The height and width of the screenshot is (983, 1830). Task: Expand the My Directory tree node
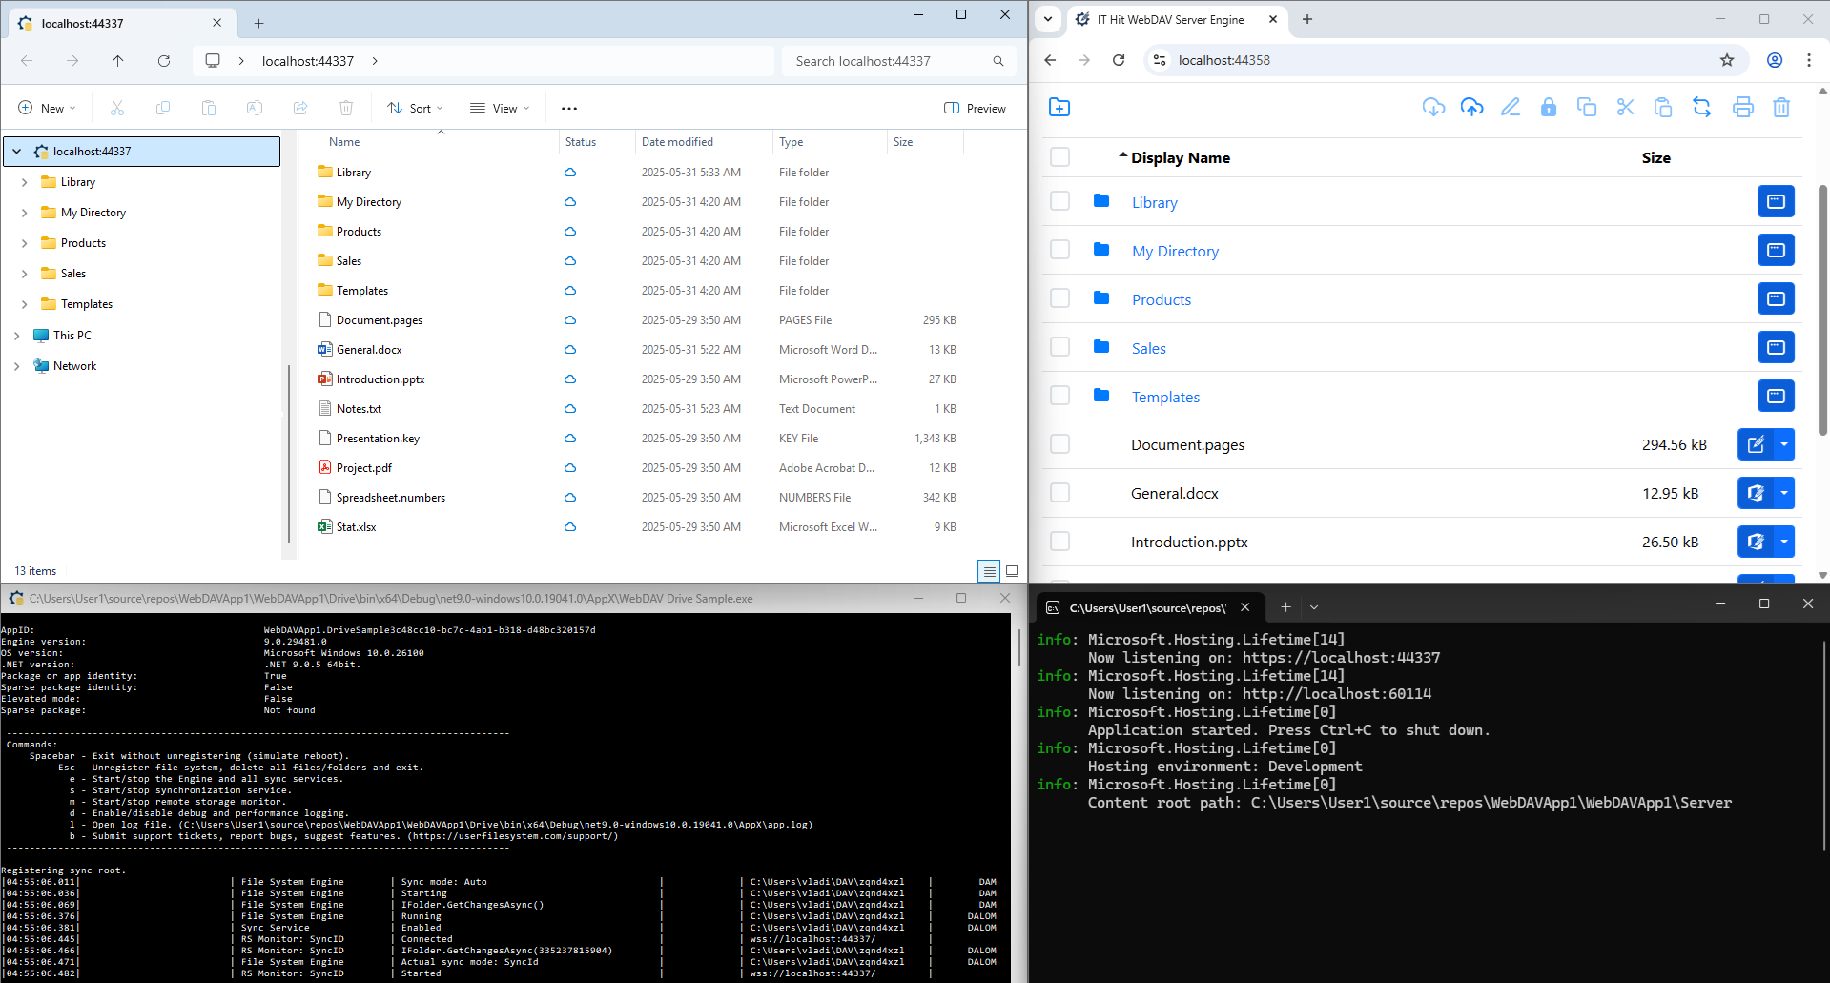24,213
